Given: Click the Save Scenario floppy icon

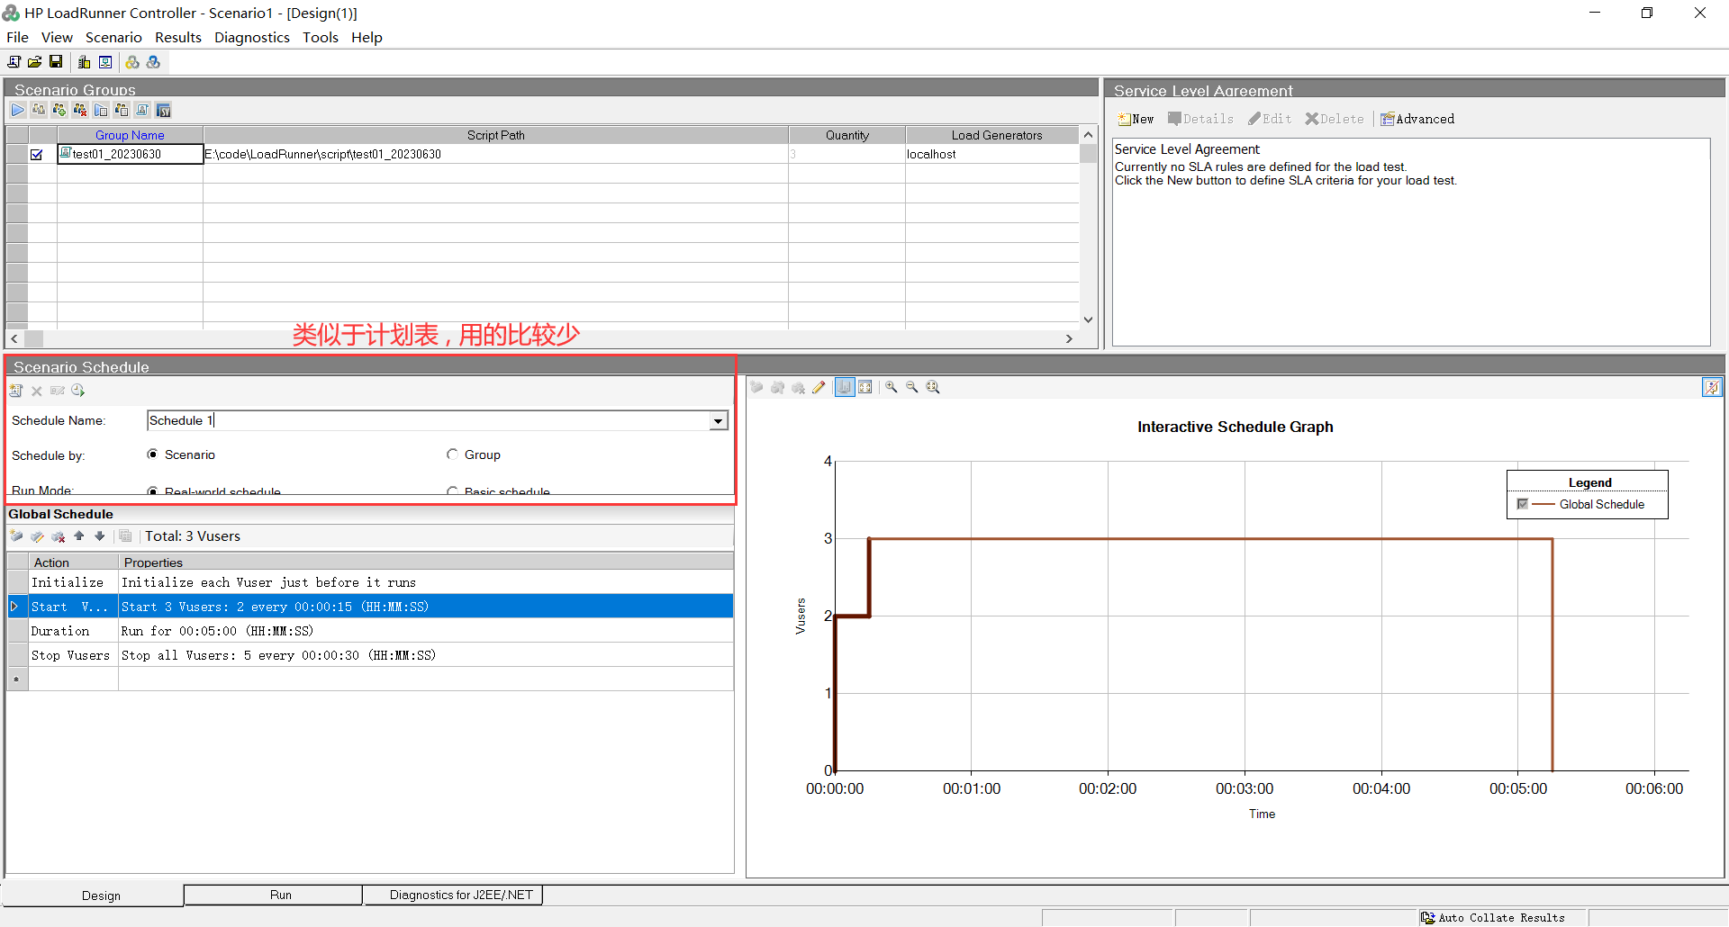Looking at the screenshot, I should pos(56,62).
